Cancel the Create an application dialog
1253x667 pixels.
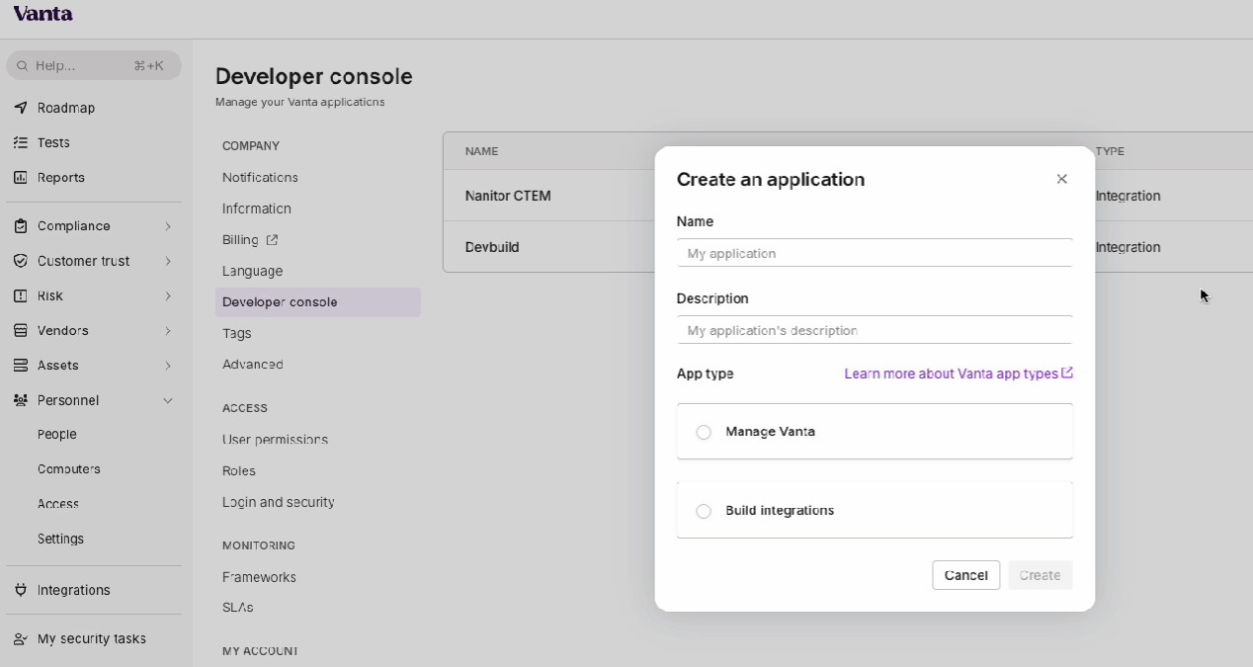click(x=965, y=575)
